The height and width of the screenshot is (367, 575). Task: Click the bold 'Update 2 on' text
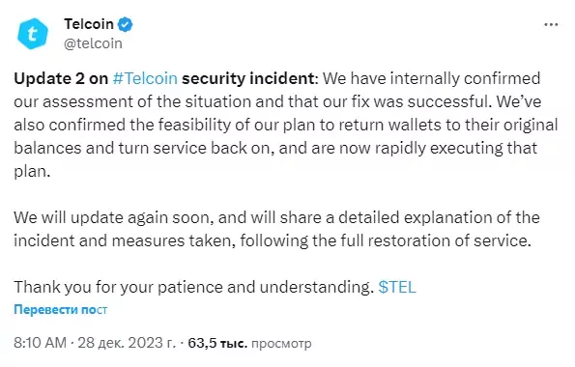tap(61, 78)
